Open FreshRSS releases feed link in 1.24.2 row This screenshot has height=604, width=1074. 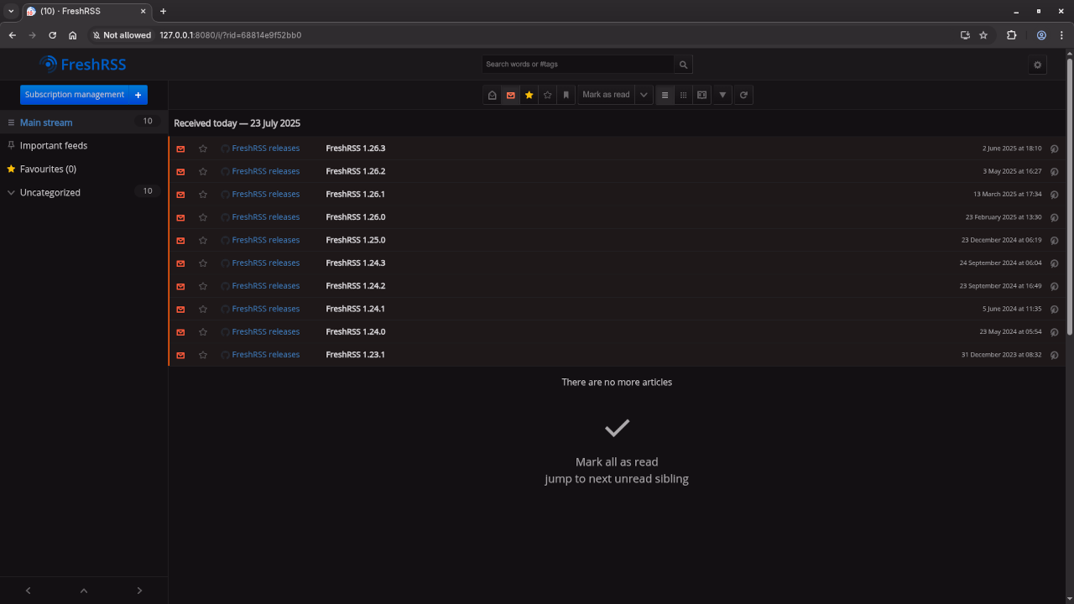coord(260,286)
